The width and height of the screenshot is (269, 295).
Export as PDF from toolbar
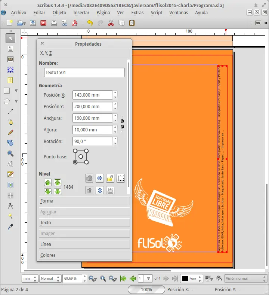pos(75,23)
